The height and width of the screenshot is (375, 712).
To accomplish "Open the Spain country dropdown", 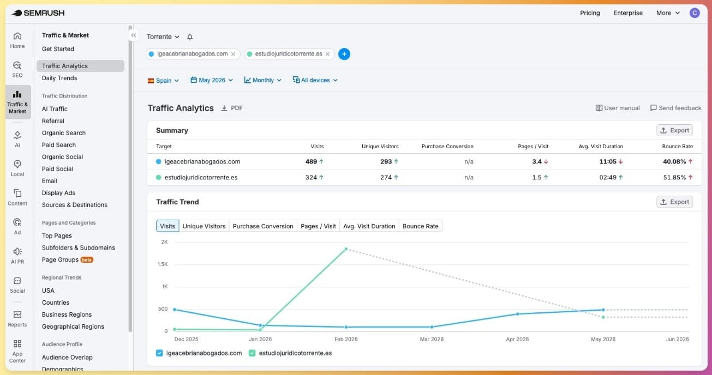I will 163,80.
